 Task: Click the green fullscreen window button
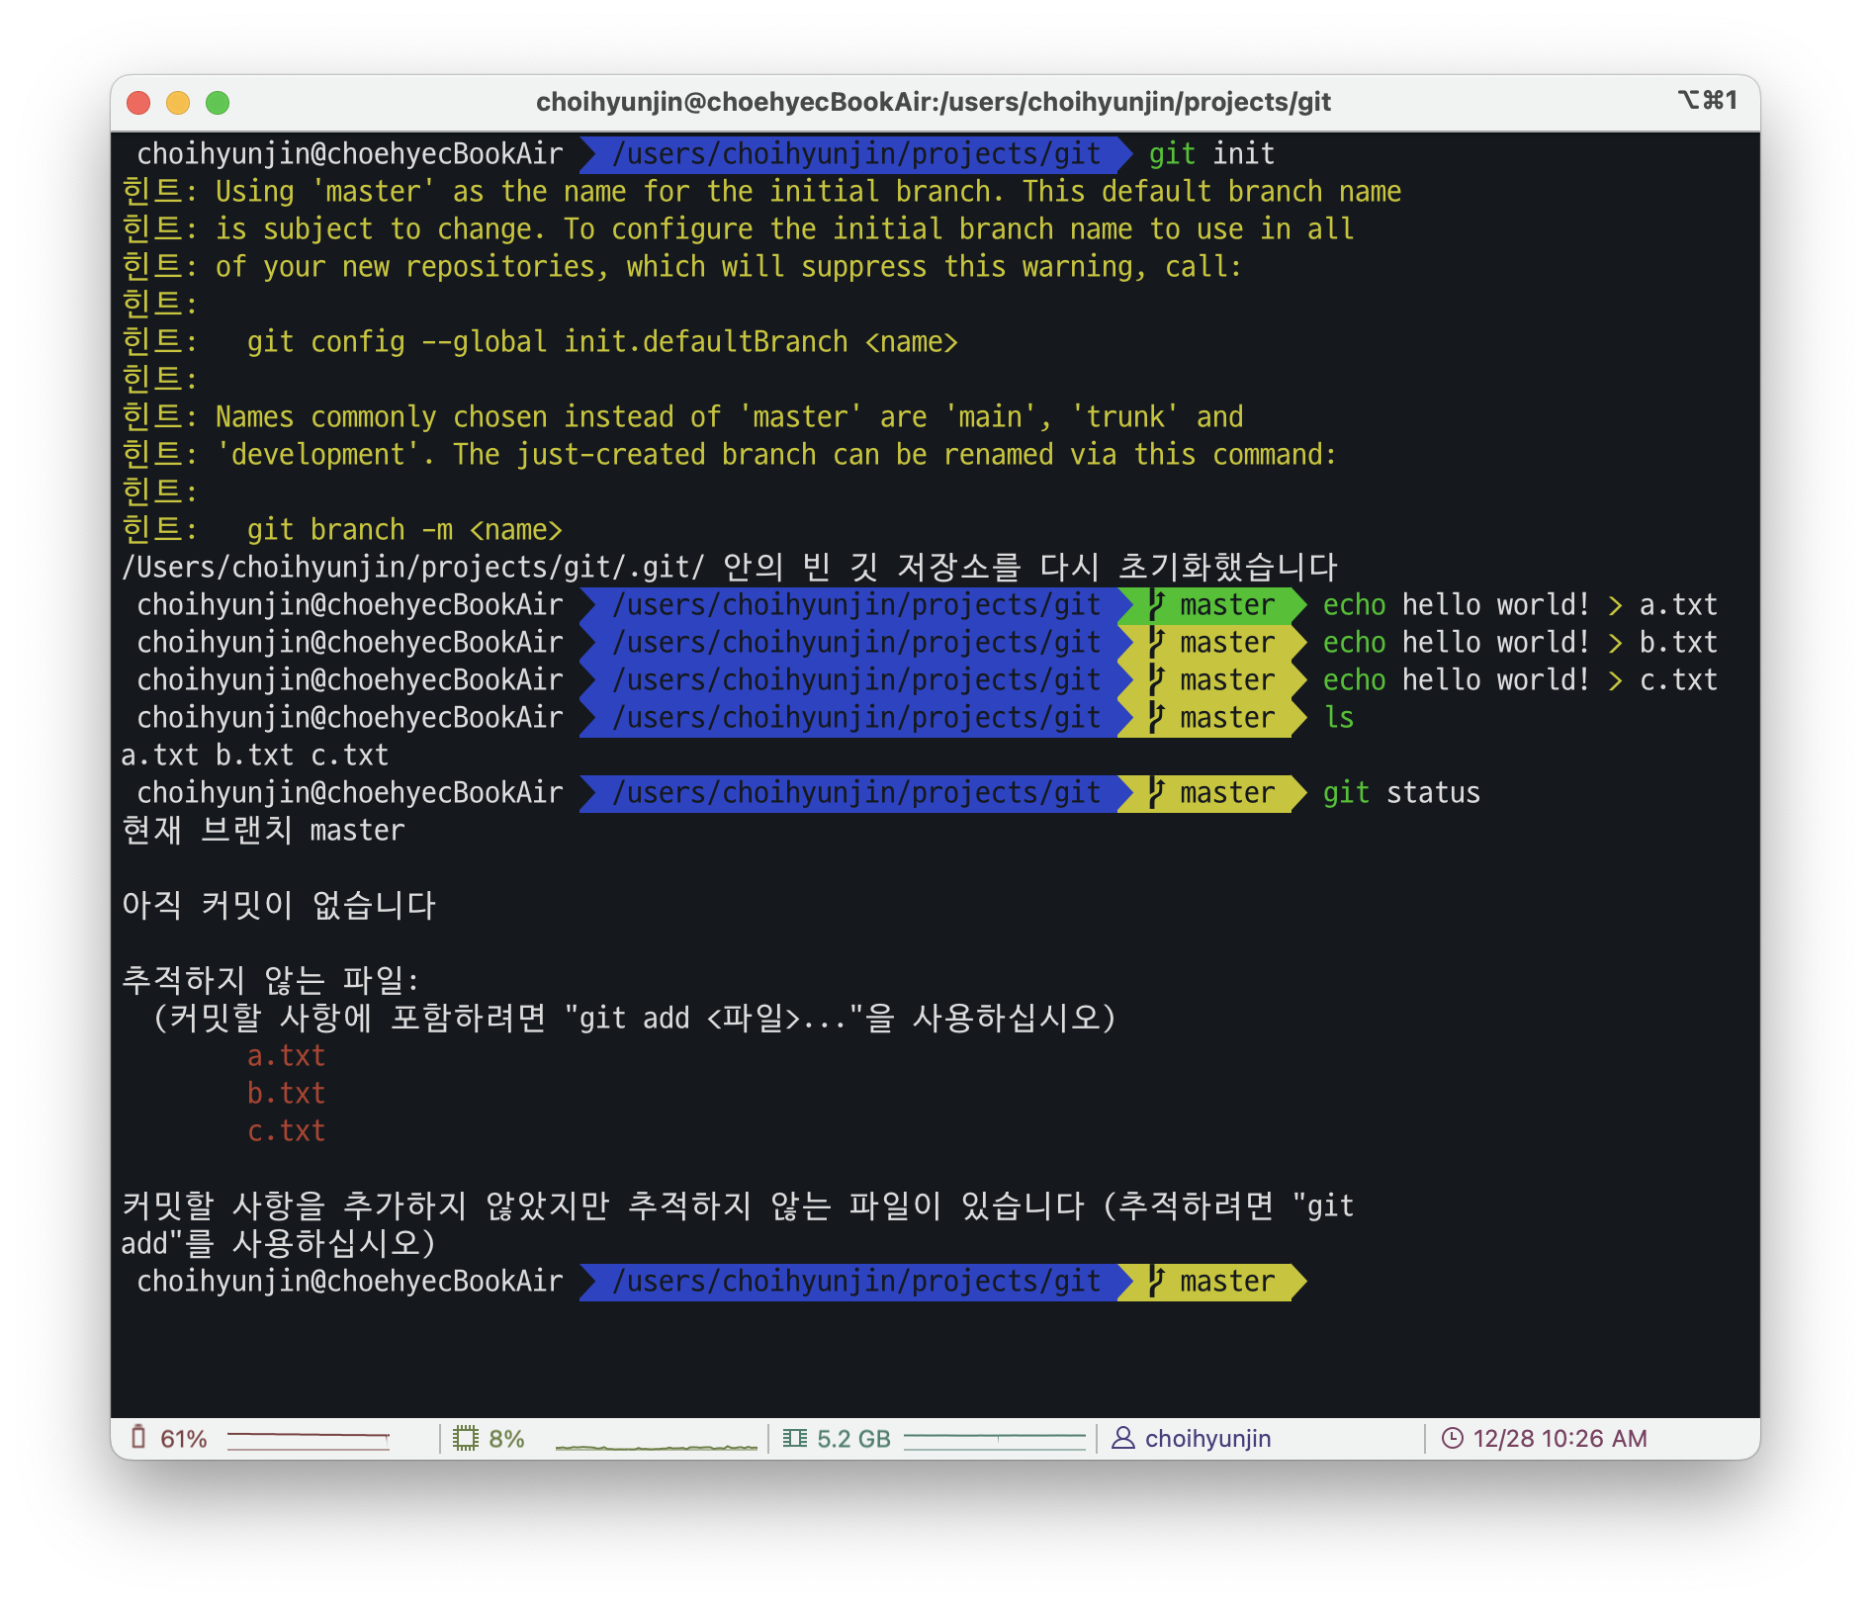pos(218,103)
